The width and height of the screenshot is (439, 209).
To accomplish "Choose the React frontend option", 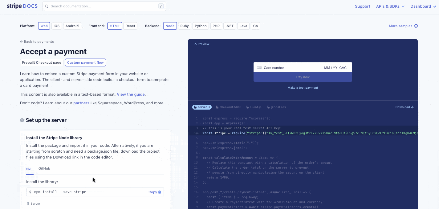I will coord(130,26).
